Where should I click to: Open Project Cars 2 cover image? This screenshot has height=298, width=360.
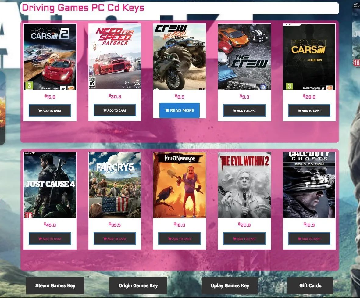coord(50,56)
